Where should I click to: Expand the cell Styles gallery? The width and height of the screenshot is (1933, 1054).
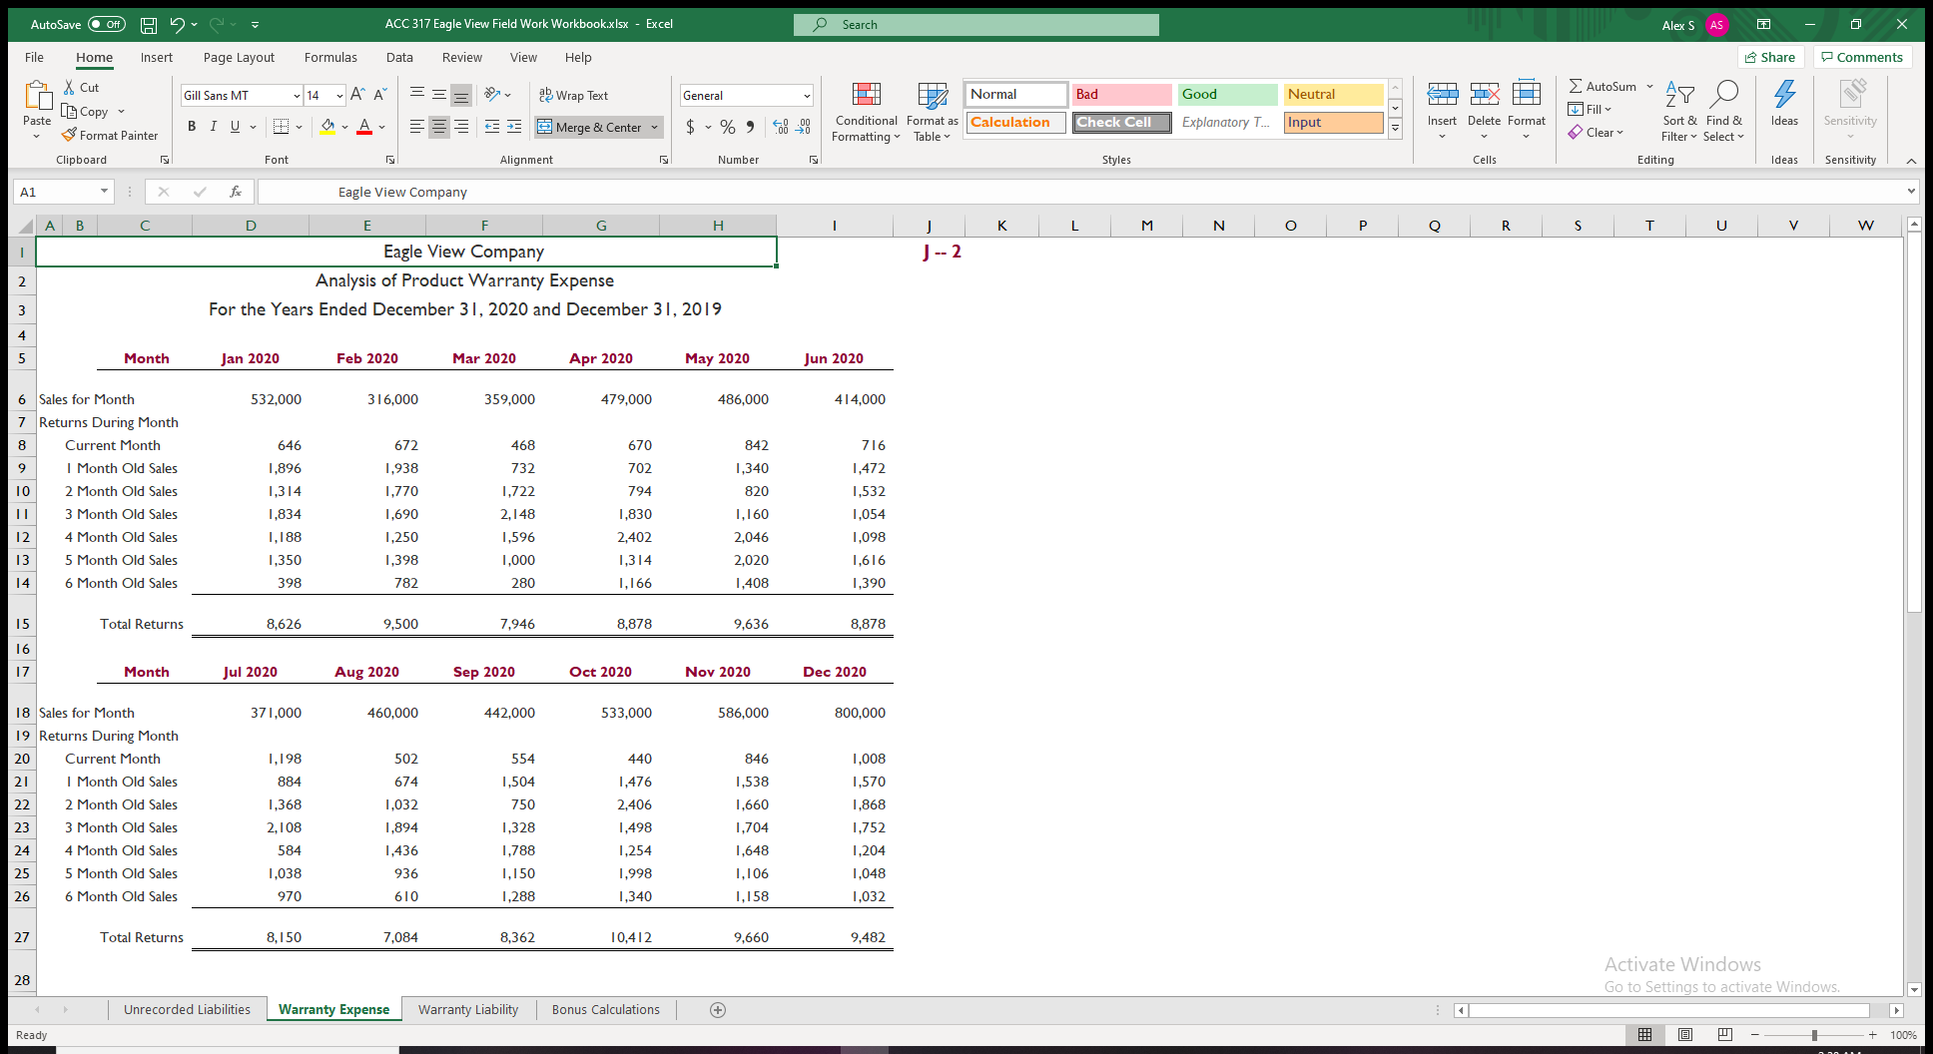tap(1396, 130)
